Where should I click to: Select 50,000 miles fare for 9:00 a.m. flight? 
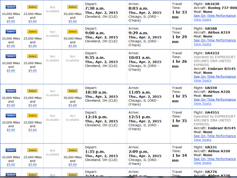73,31
